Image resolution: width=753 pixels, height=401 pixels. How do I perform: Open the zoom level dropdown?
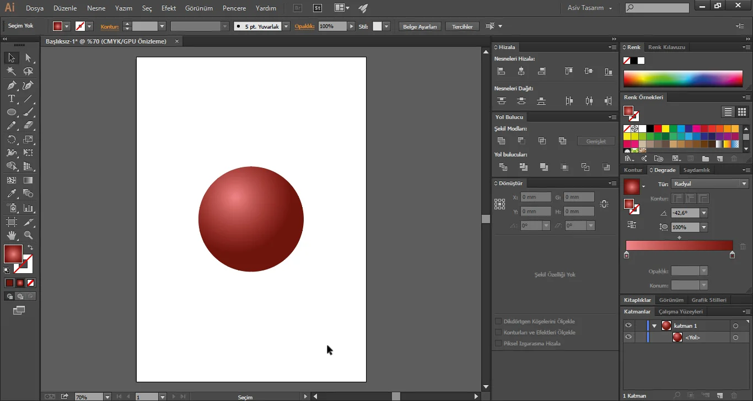(x=107, y=397)
